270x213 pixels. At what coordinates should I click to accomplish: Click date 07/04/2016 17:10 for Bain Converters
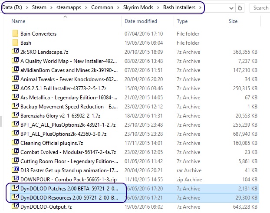click(144, 34)
